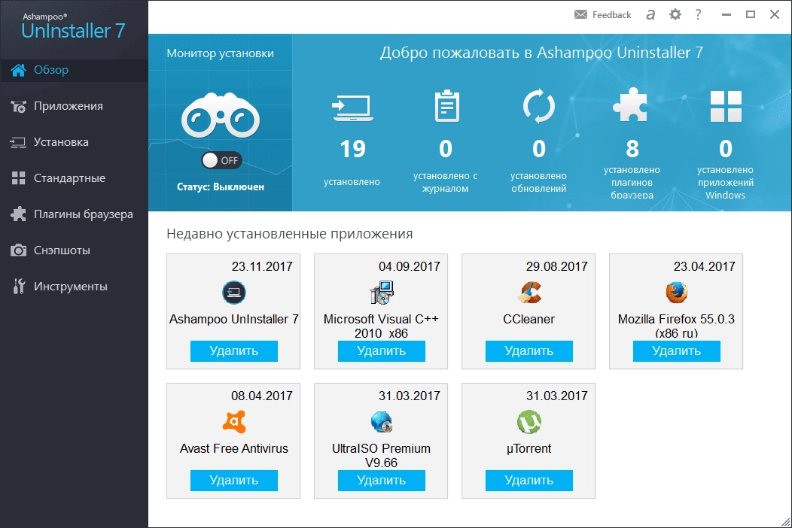Viewport: 792px width, 528px height.
Task: Click the Windows apps tiles icon
Action: (726, 106)
